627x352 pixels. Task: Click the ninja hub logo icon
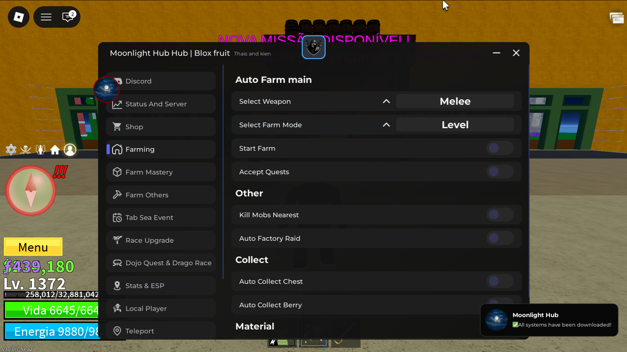tap(314, 47)
